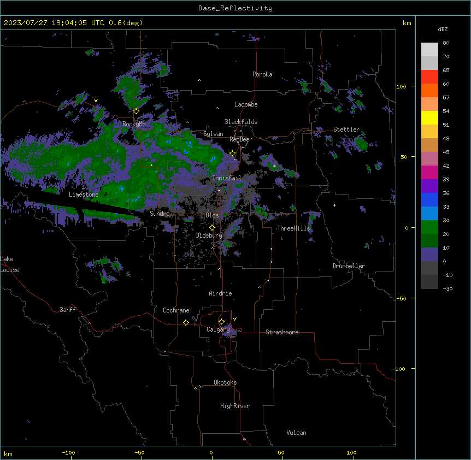Viewport: 471px width, 460px height.
Task: Click the Banff label
Action: tap(68, 310)
